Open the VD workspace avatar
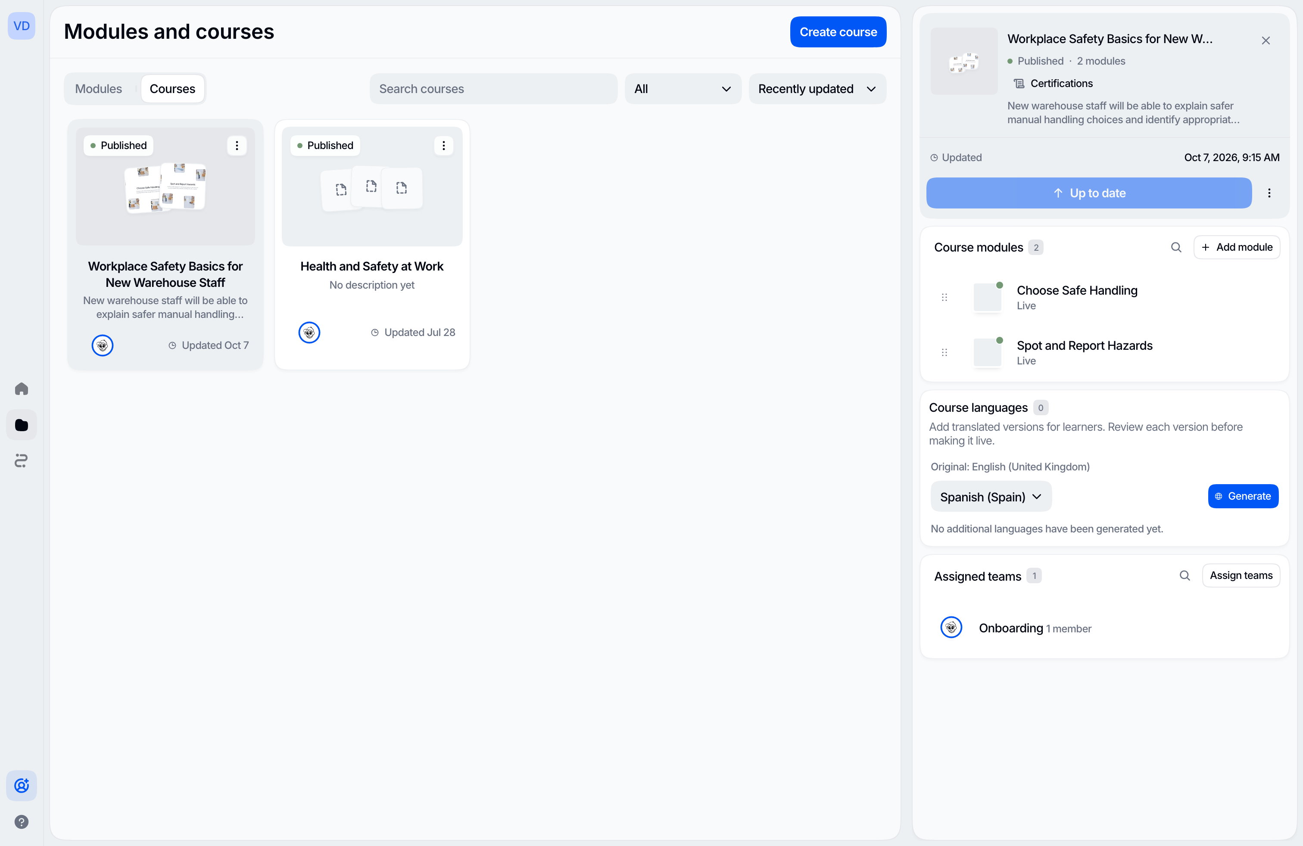Image resolution: width=1303 pixels, height=846 pixels. (x=22, y=26)
